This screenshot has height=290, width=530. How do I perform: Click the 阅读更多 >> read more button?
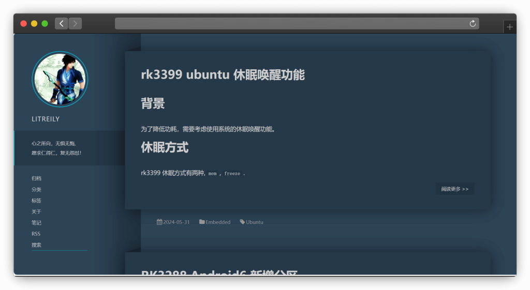point(454,189)
